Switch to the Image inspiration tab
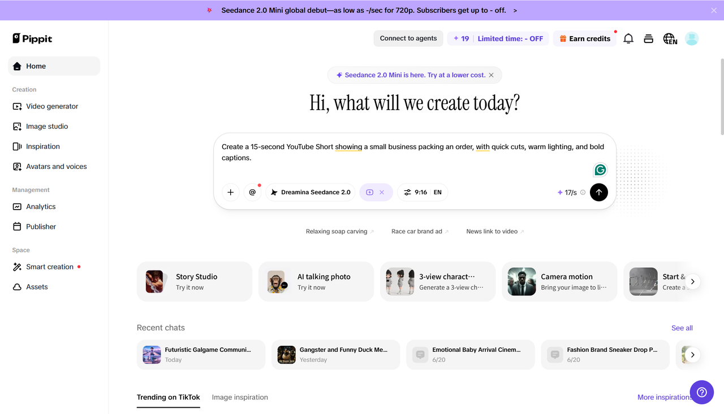The width and height of the screenshot is (724, 414). 240,397
